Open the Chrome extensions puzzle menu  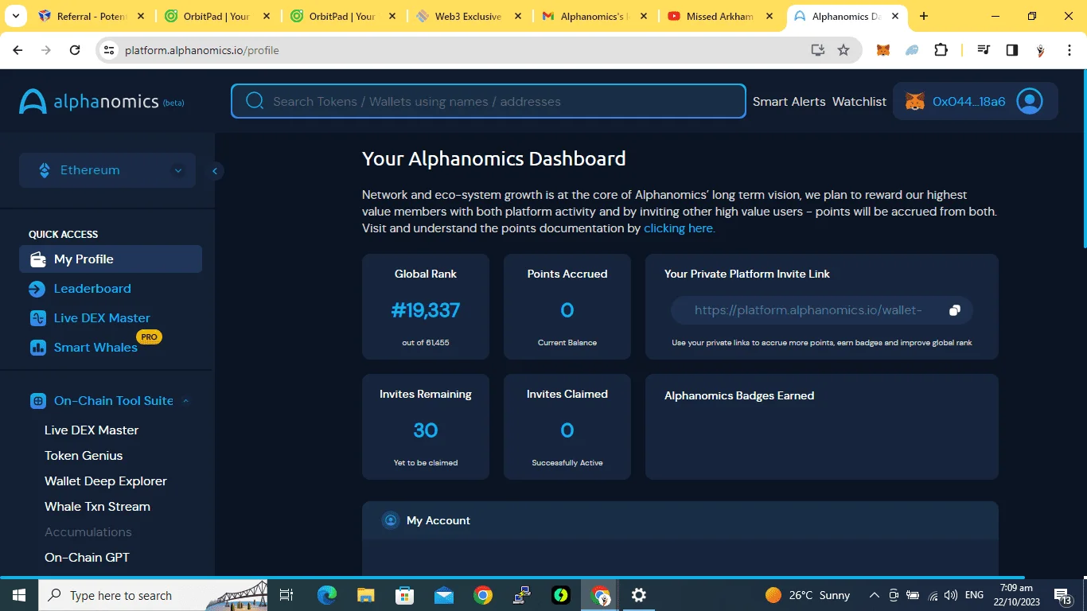pyautogui.click(x=941, y=50)
